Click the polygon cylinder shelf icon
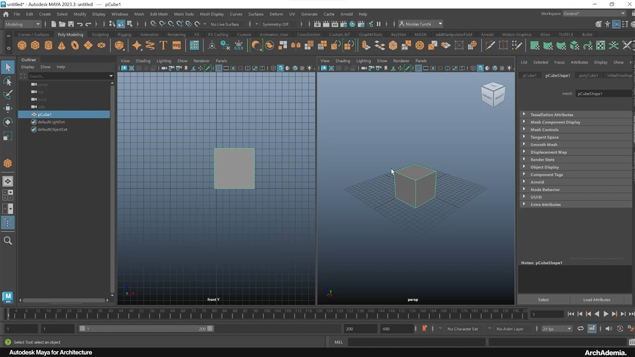The image size is (635, 357). [x=48, y=45]
